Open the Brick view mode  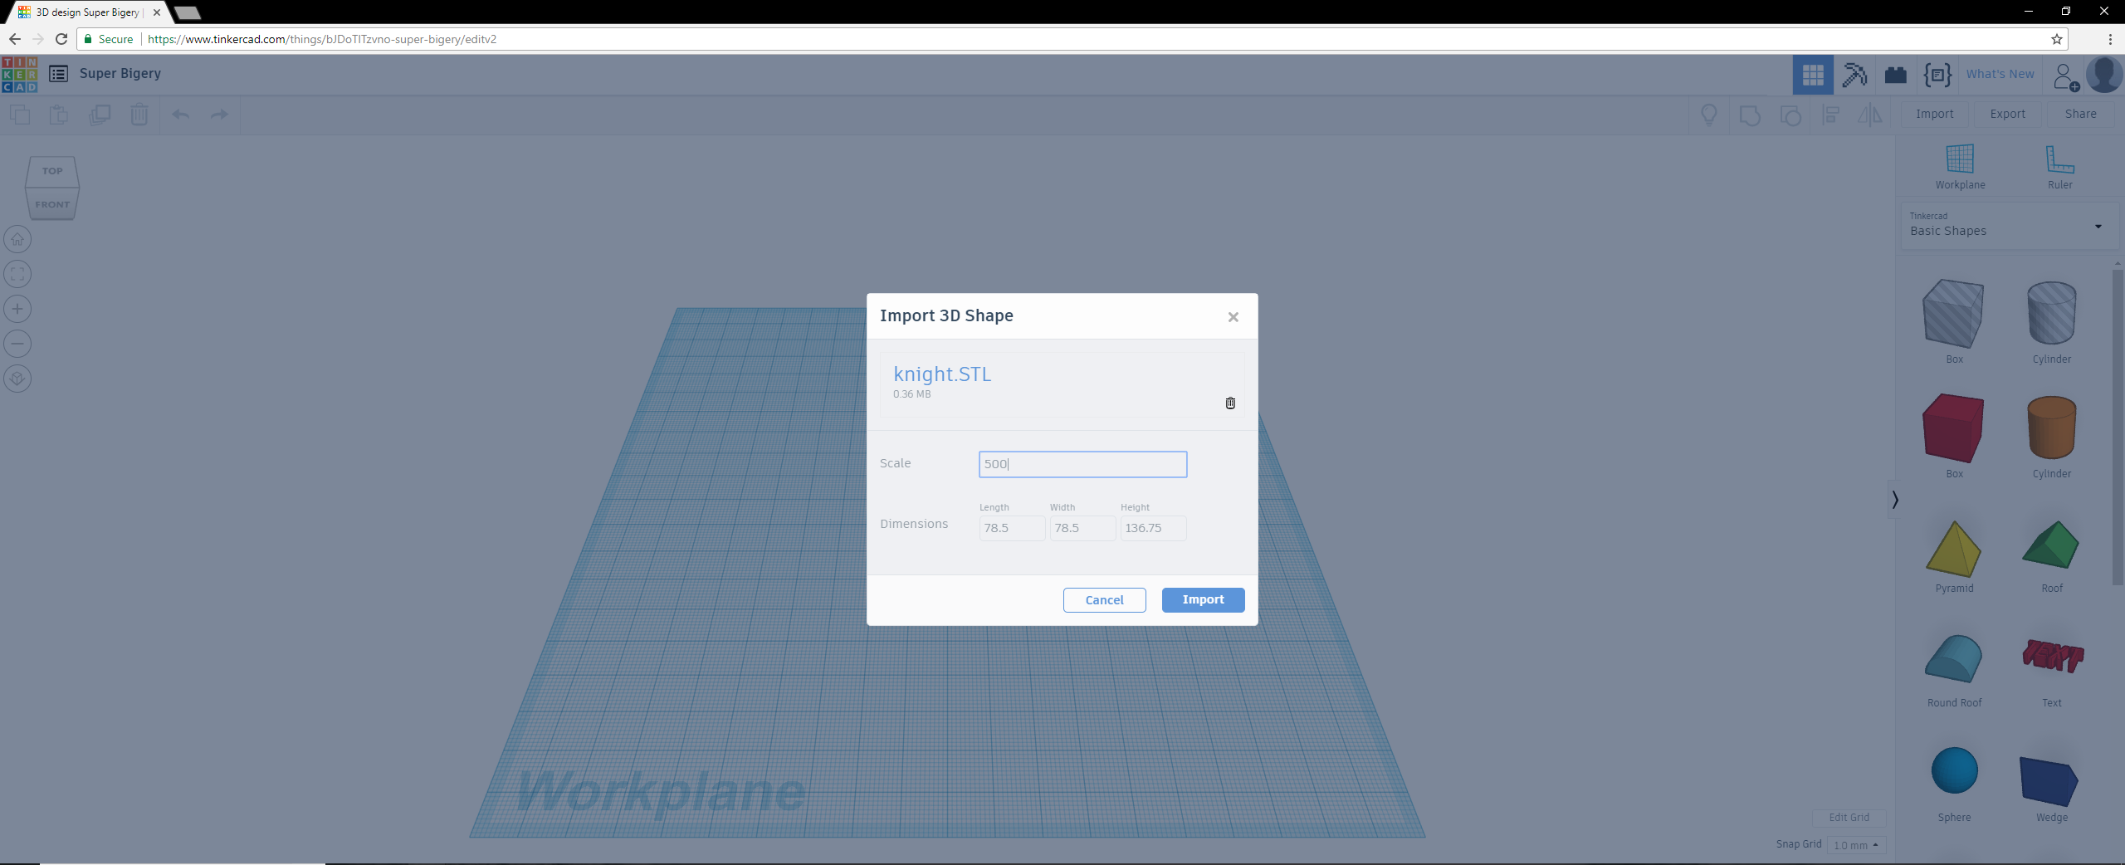[1896, 75]
